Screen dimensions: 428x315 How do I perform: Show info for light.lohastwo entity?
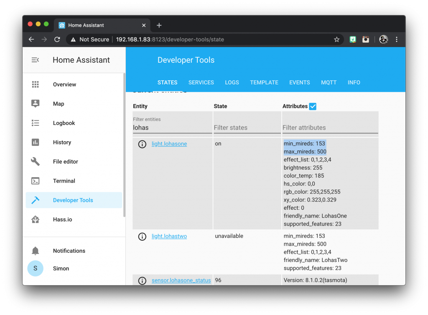click(142, 236)
